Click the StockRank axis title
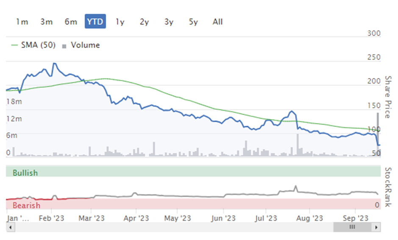 (x=387, y=187)
